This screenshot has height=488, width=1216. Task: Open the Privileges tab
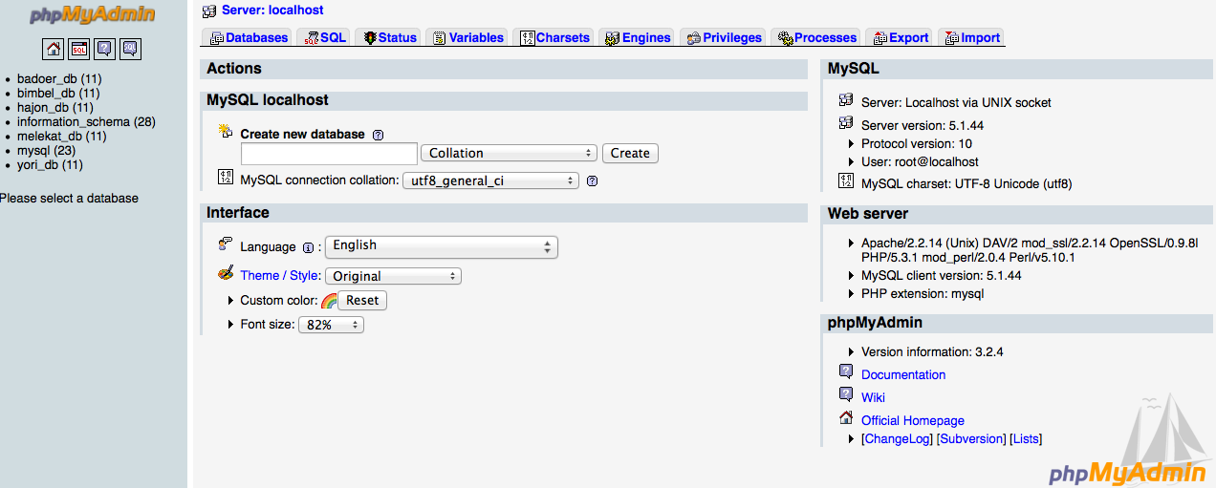click(x=723, y=37)
